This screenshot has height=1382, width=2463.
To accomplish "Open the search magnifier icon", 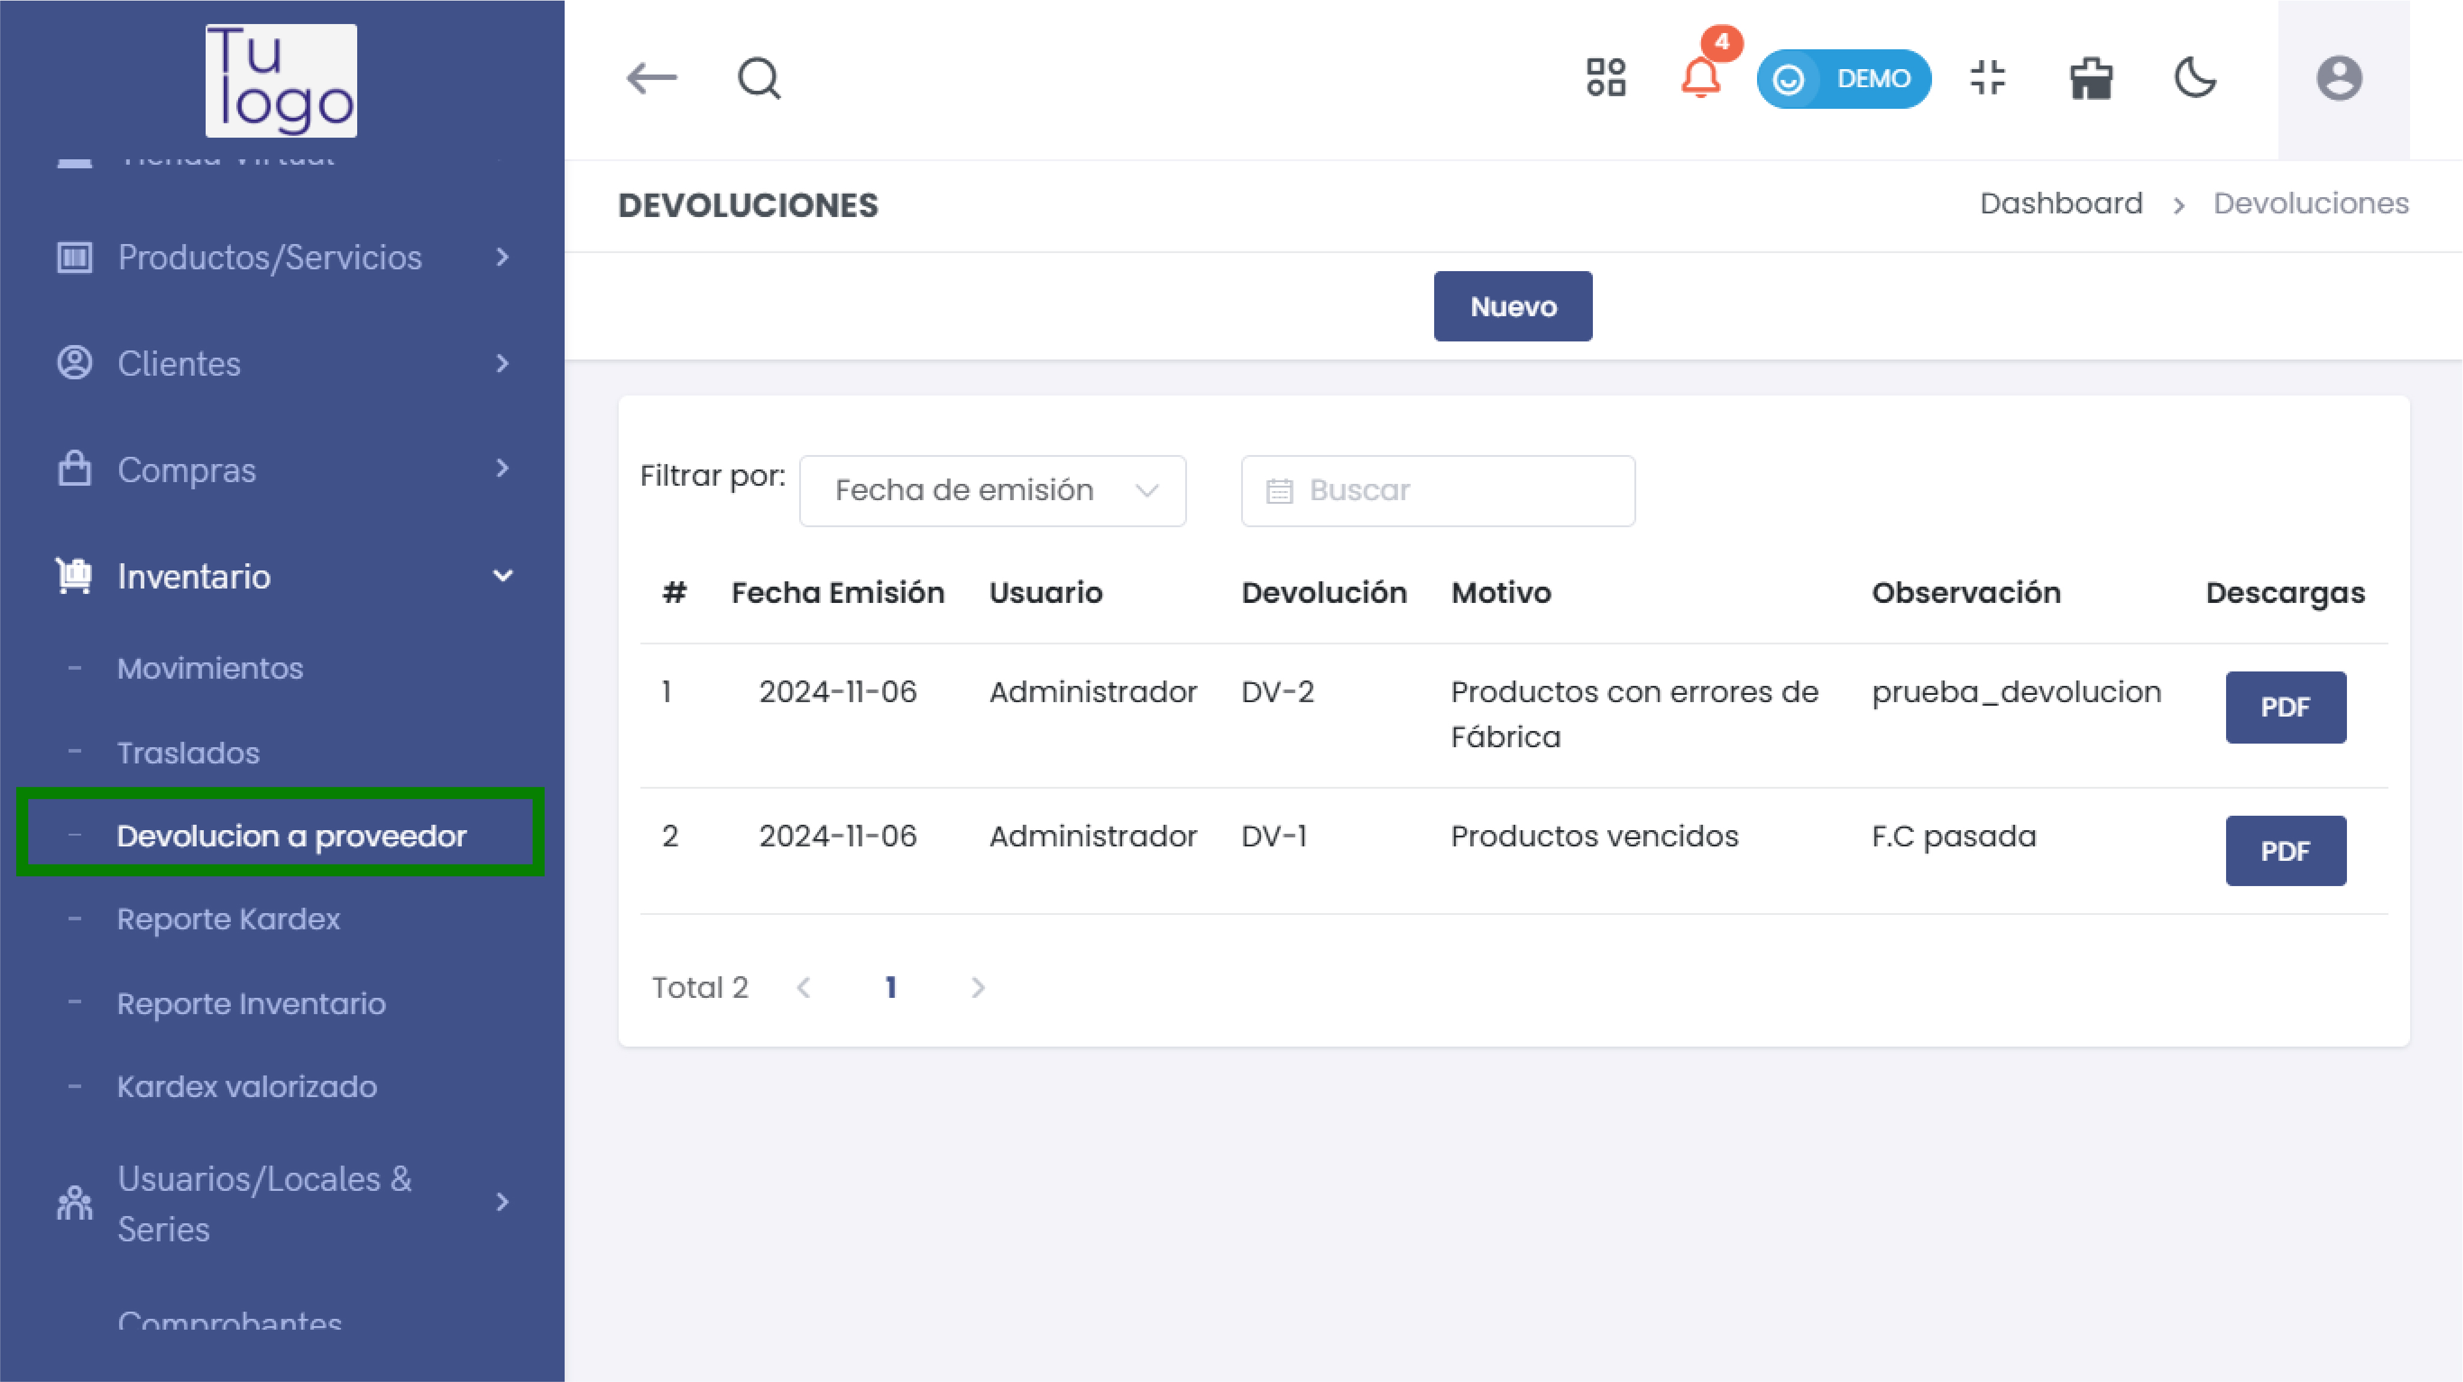I will tap(759, 78).
